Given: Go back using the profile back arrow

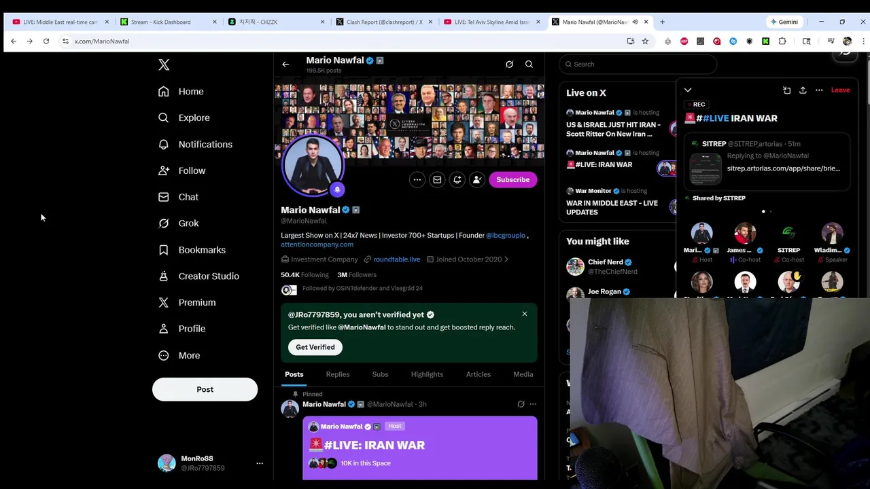Looking at the screenshot, I should [285, 65].
